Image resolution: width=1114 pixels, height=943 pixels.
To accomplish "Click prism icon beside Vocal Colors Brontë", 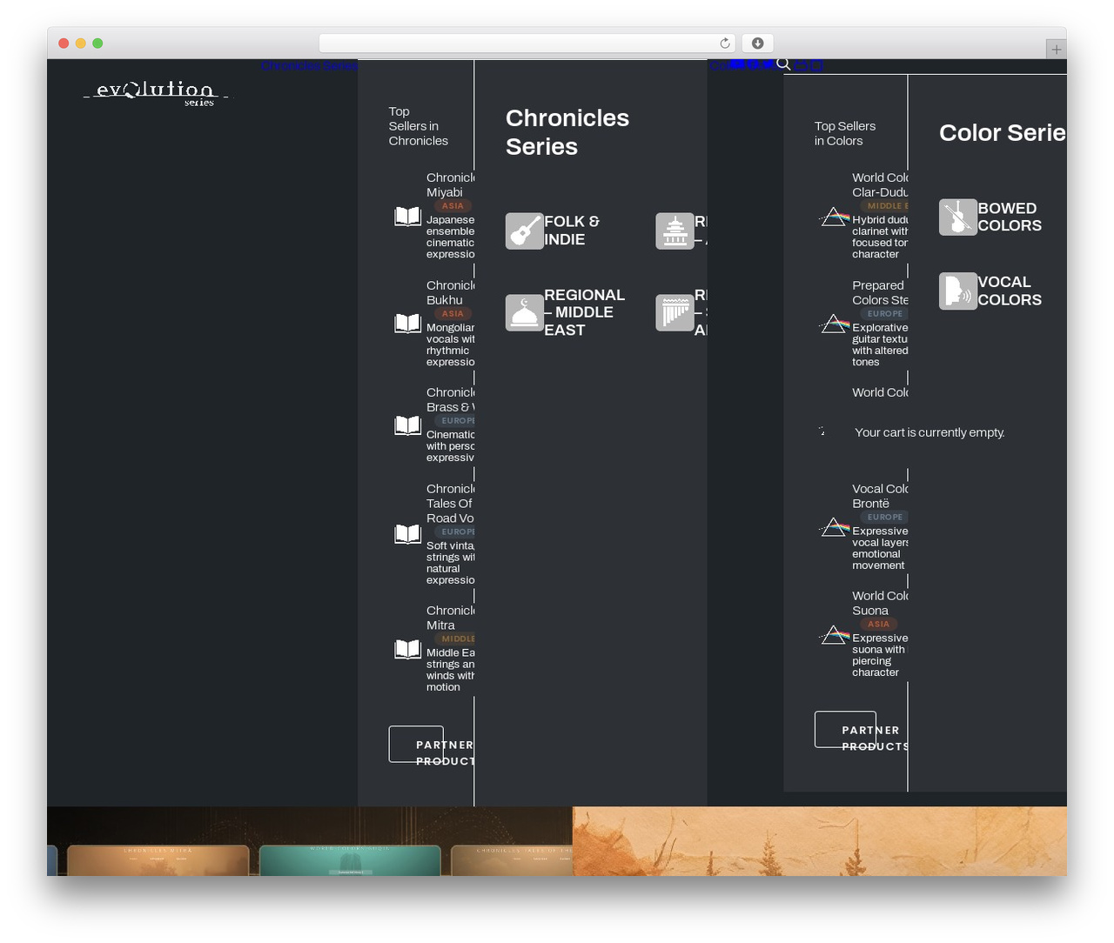I will [x=834, y=527].
